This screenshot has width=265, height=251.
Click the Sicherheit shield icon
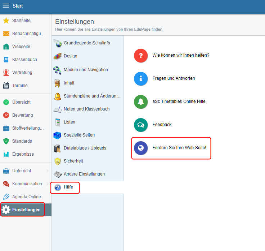[x=58, y=161]
